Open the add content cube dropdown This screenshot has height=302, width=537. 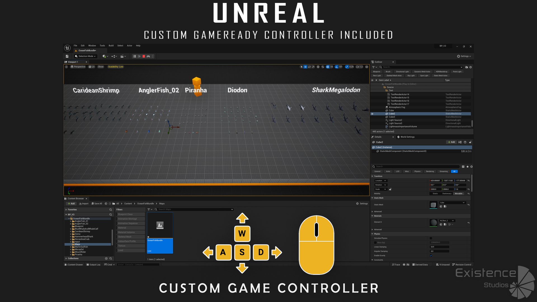(x=105, y=56)
